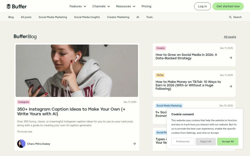The width and height of the screenshot is (250, 156).
Task: Click arrow on Instagram Caption Ideas card
Action: tap(134, 144)
